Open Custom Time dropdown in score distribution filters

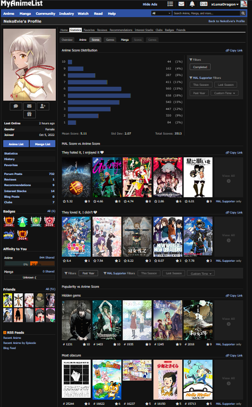coord(224,93)
